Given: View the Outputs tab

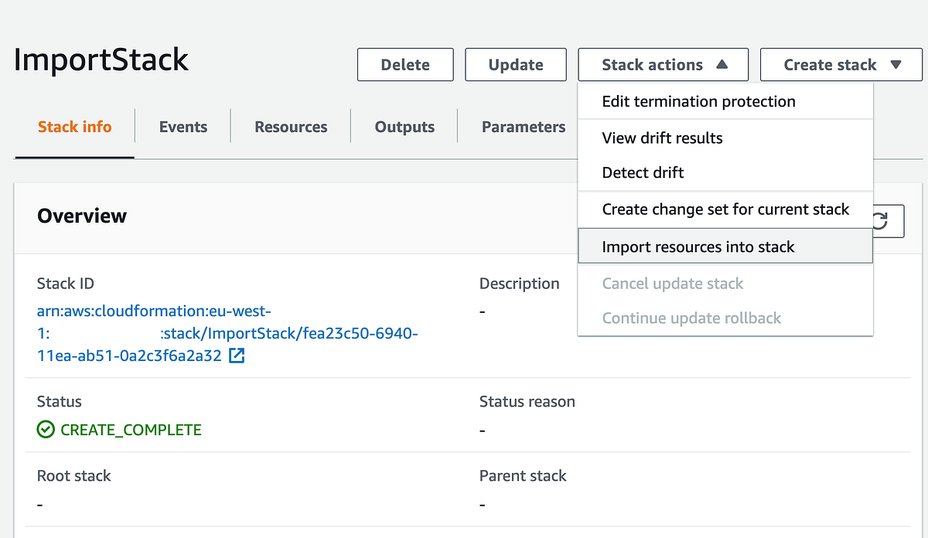Looking at the screenshot, I should point(403,126).
